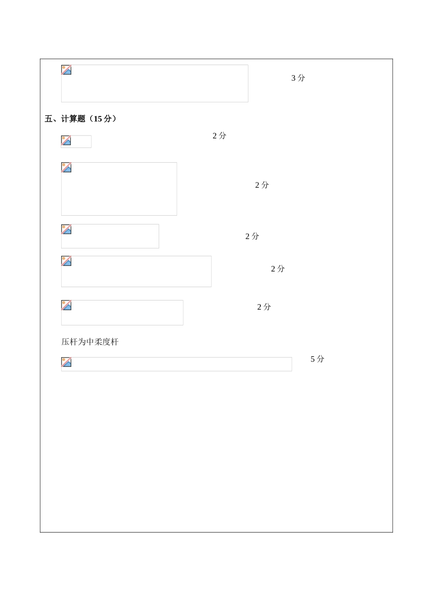This screenshot has width=437, height=607.
Task: Select the placeholder box right above 压杆为中柔度杆
Action: [x=122, y=313]
